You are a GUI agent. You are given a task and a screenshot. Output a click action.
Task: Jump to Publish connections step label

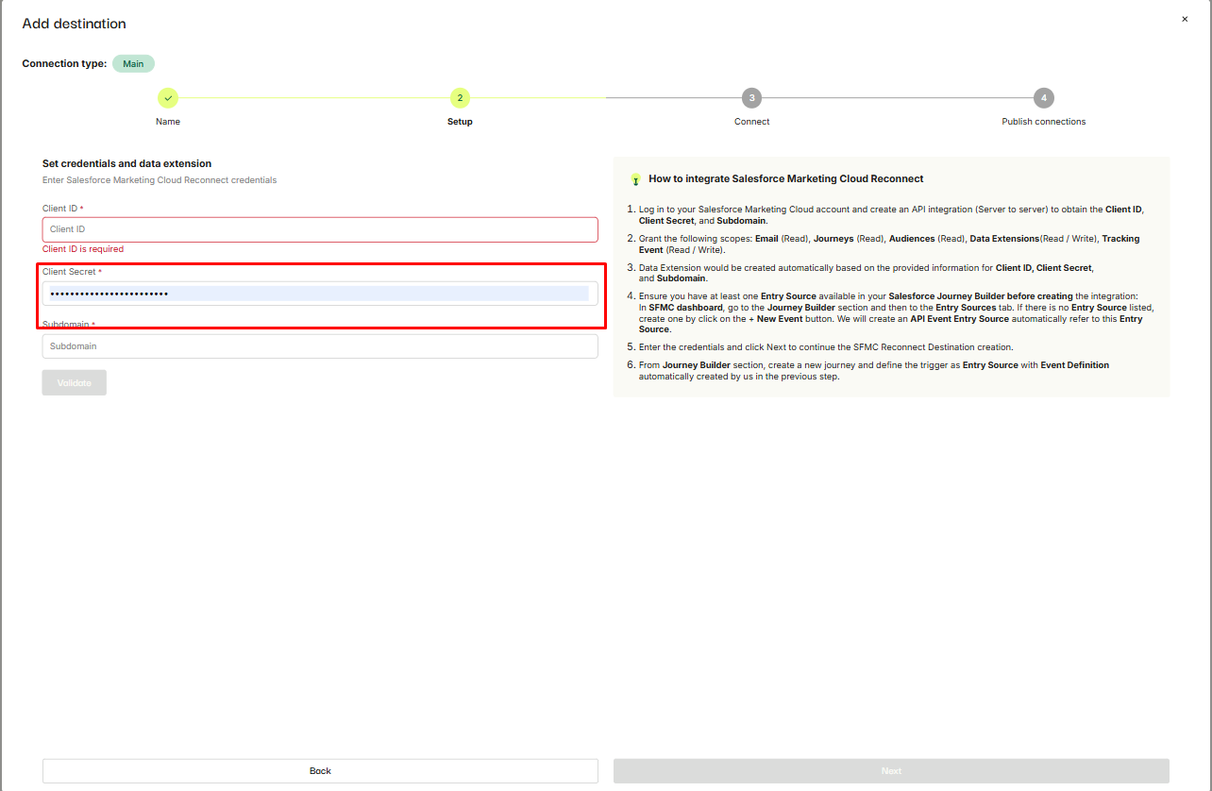pyautogui.click(x=1043, y=122)
